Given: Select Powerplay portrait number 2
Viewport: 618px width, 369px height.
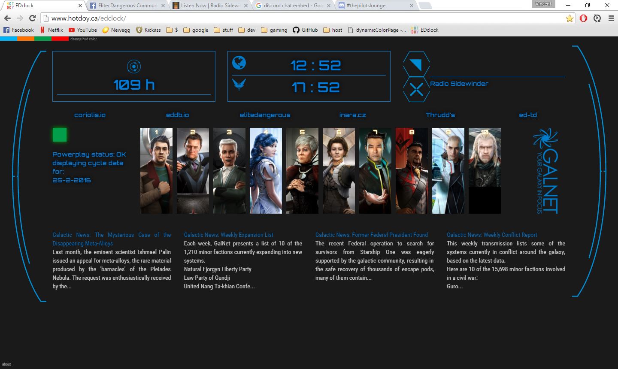Looking at the screenshot, I should coord(193,171).
